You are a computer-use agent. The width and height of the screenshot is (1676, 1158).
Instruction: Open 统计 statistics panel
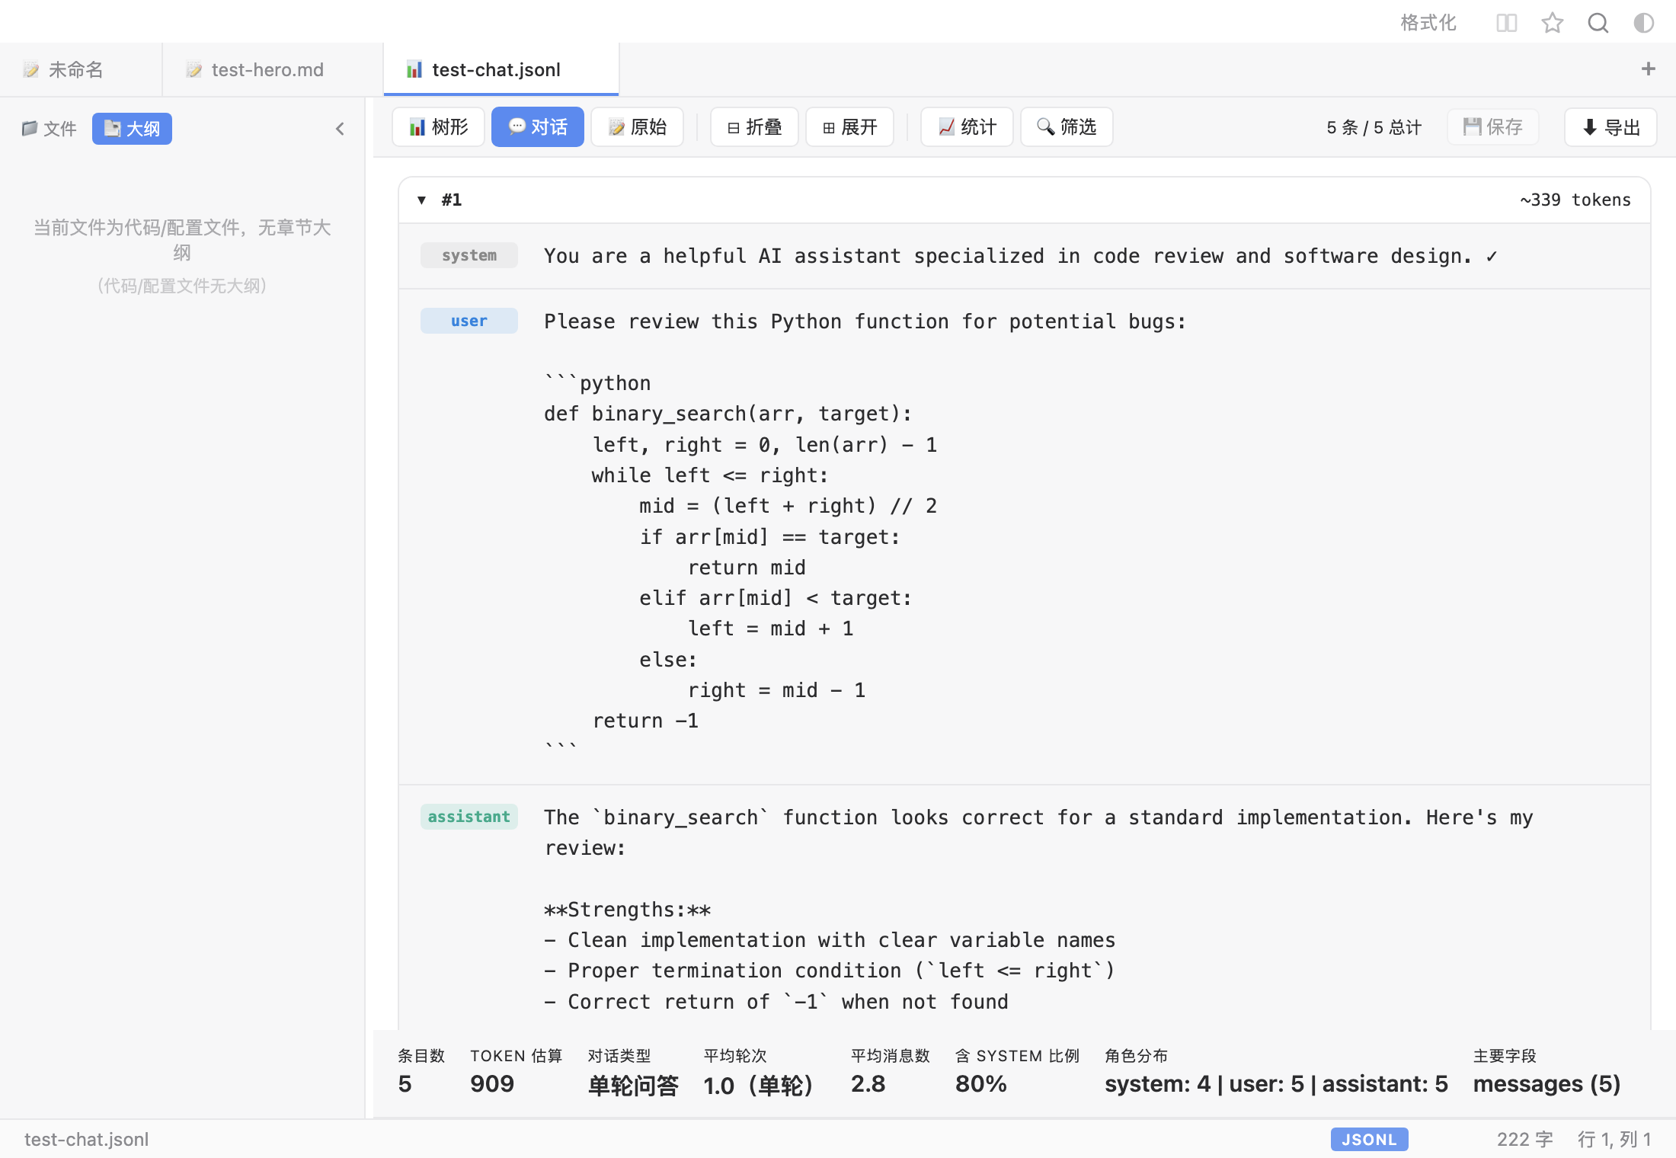click(967, 127)
